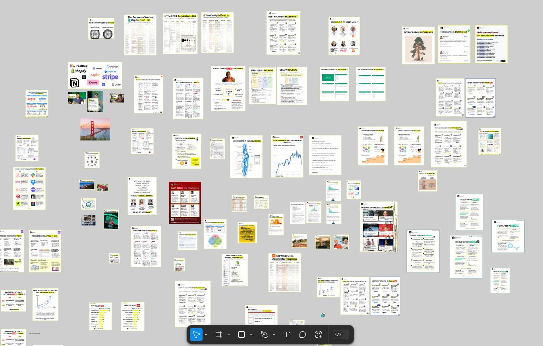Select the How they got to product market fit frame
The image size is (543, 346).
(x=234, y=270)
